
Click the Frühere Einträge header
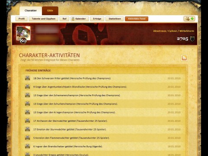point(38,71)
